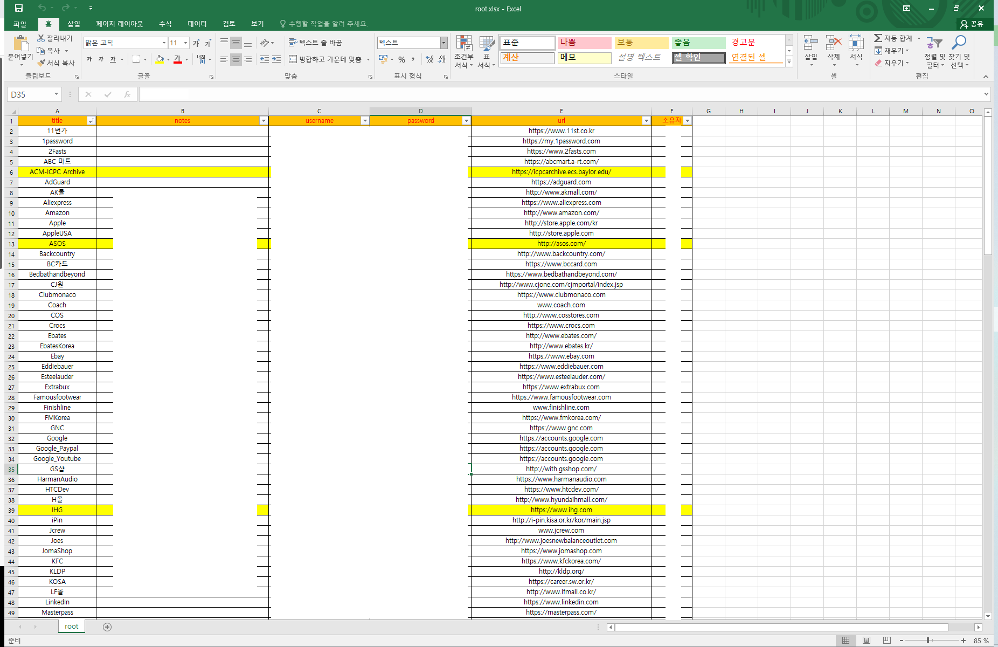Click the AutoSum (자동 합계) sigma icon
The image size is (998, 647).
(878, 38)
